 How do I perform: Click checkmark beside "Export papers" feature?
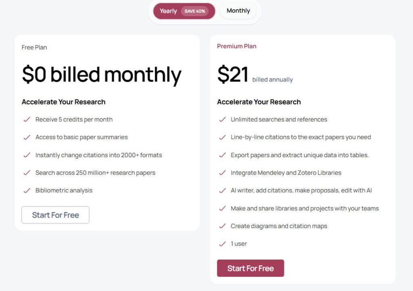223,155
